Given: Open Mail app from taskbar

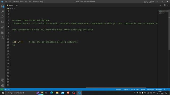Looking at the screenshot, I should coord(63,93).
